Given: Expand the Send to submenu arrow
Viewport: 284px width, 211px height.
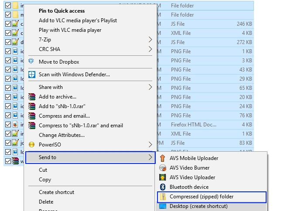Looking at the screenshot, I should (x=150, y=157).
